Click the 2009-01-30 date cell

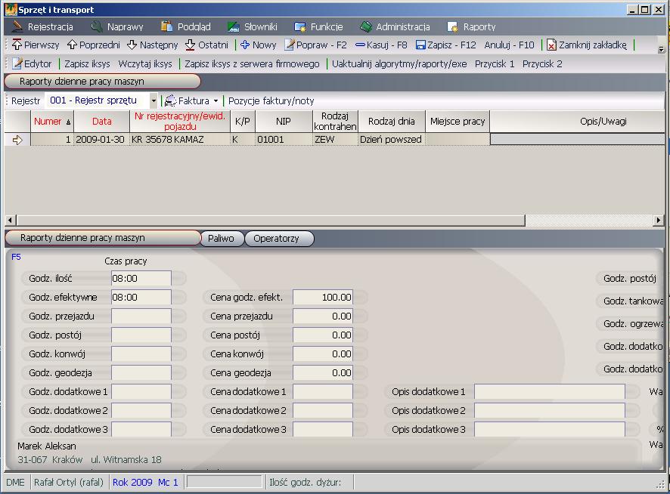101,140
